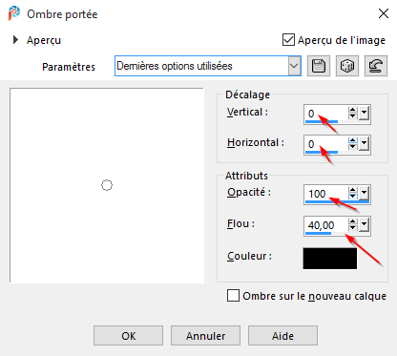Open the Vertical value slider popup button

pos(365,113)
